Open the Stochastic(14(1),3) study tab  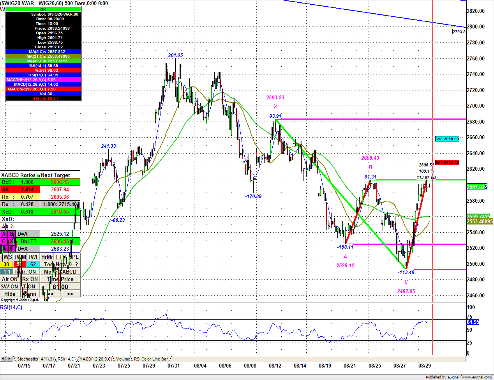[x=35, y=359]
